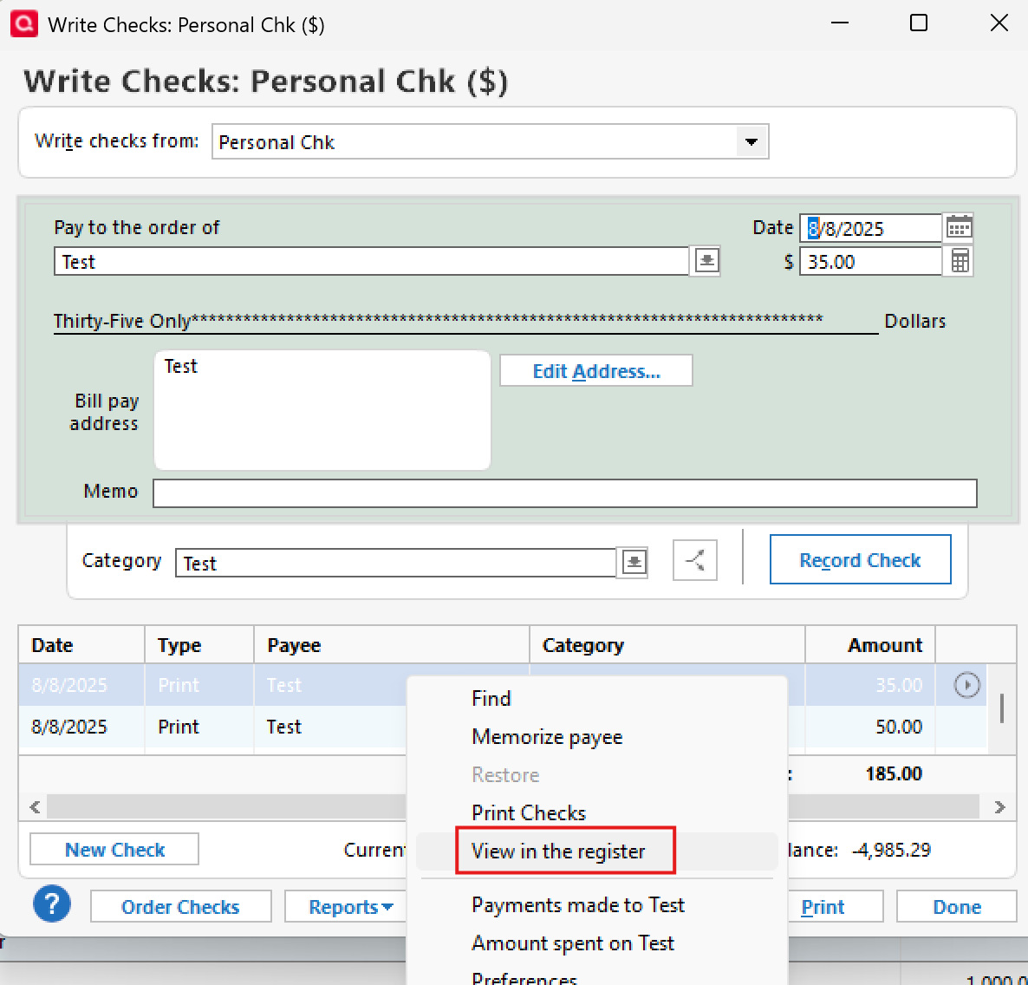This screenshot has width=1028, height=985.
Task: Click the Date field showing 8/8/2025
Action: click(870, 227)
